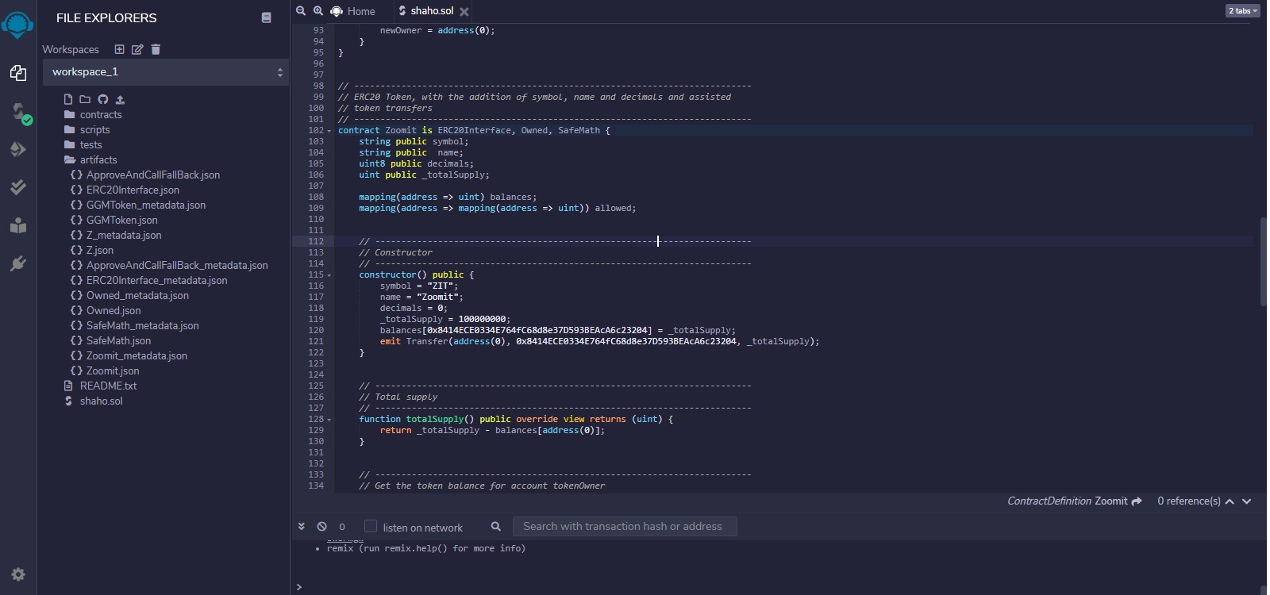Open the workspace_1 dropdown selector
This screenshot has height=595, width=1270.
coord(166,72)
